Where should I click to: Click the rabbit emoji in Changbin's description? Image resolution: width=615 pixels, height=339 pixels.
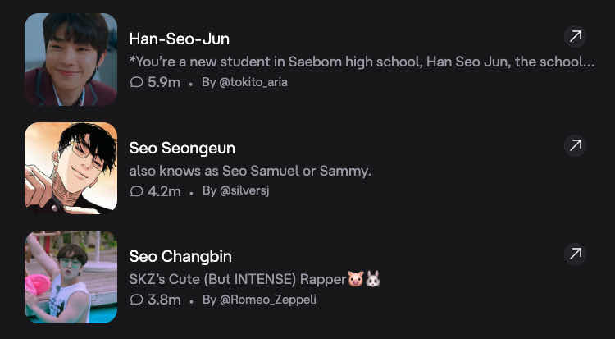tap(373, 279)
